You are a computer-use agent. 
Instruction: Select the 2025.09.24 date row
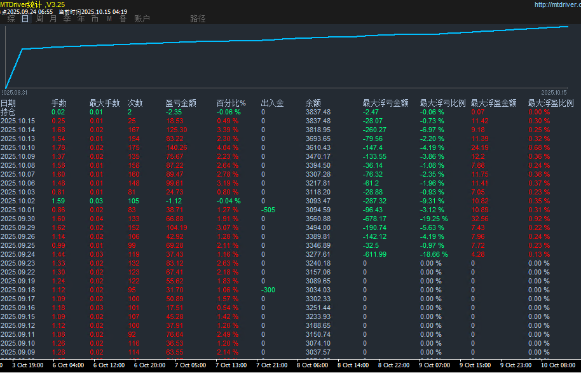pos(18,254)
